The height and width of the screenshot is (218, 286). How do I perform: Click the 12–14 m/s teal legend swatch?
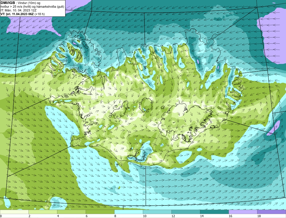[186, 212]
